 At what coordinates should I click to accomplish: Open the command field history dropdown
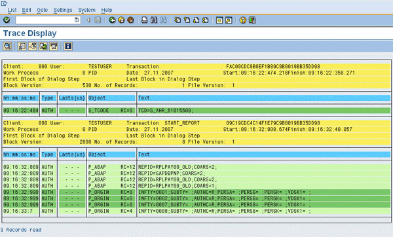pos(77,20)
